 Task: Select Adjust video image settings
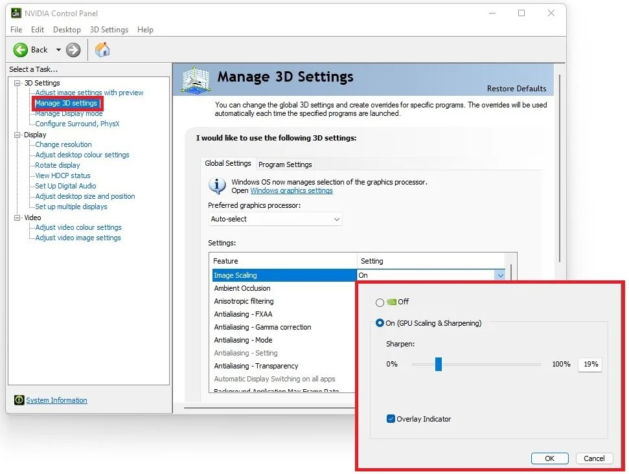click(78, 238)
